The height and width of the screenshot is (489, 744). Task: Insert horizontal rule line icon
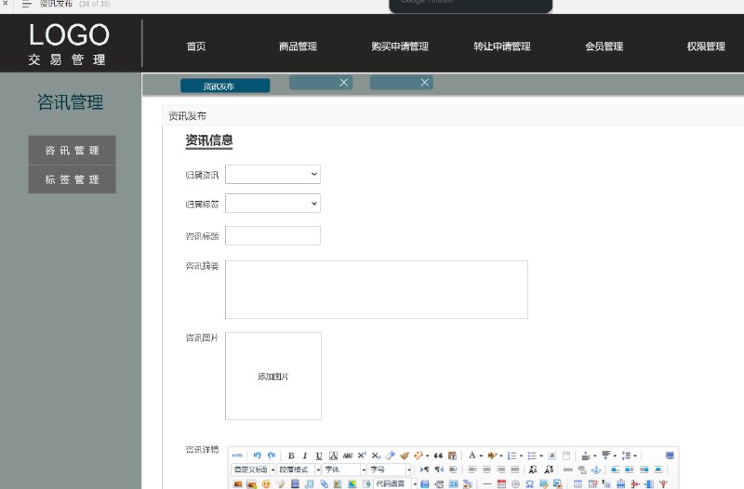[x=487, y=483]
